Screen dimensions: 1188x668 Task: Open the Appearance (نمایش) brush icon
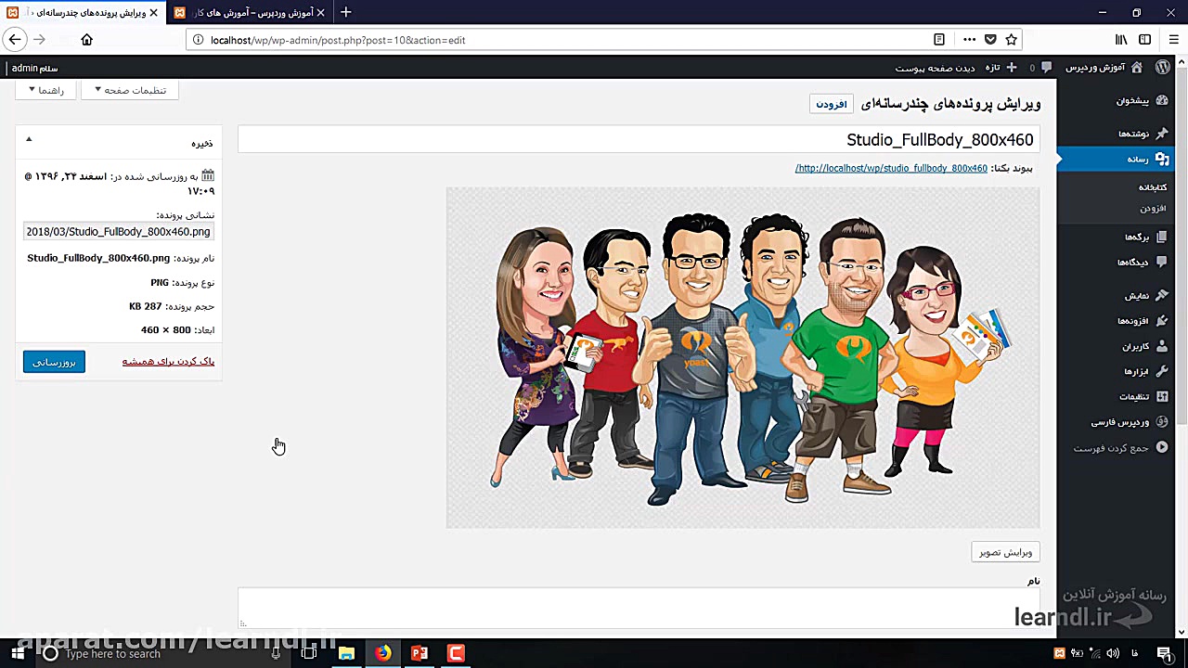1162,296
